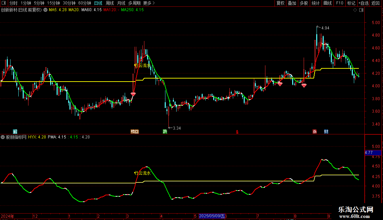This screenshot has height=220, width=383.
Task: Click the red diamond signal near March breakout
Action: click(133, 94)
